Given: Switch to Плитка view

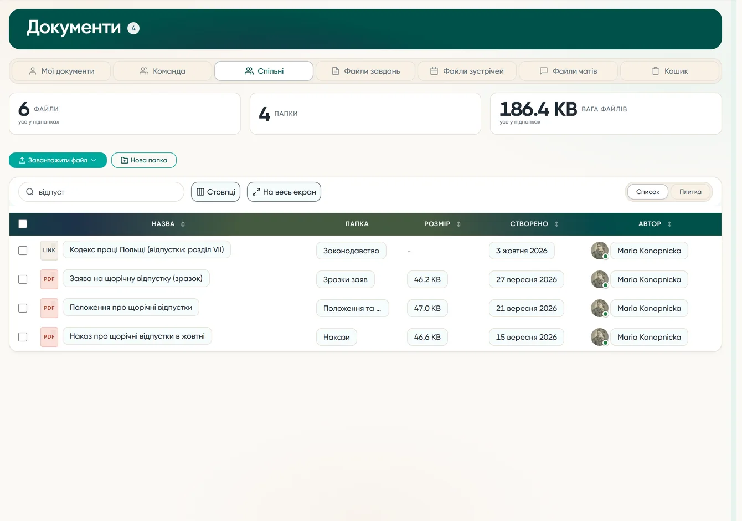Looking at the screenshot, I should point(690,192).
